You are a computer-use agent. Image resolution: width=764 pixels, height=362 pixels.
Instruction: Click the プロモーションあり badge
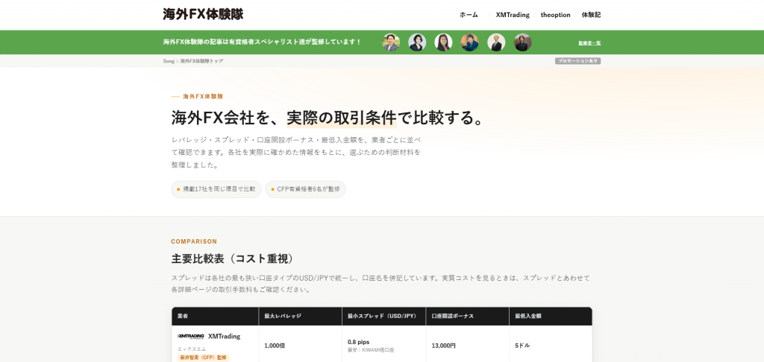(577, 61)
